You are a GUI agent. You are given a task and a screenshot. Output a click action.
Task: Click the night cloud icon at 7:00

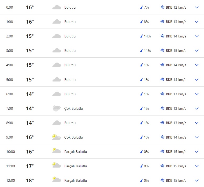pyautogui.click(x=57, y=108)
